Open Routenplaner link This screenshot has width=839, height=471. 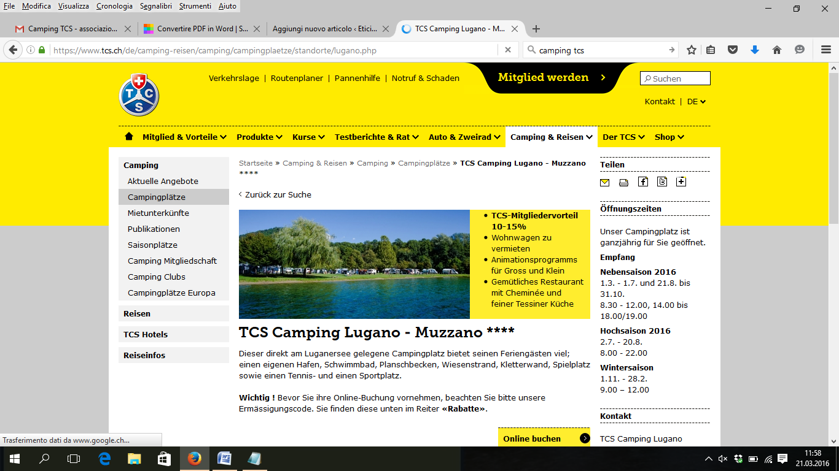(x=297, y=78)
